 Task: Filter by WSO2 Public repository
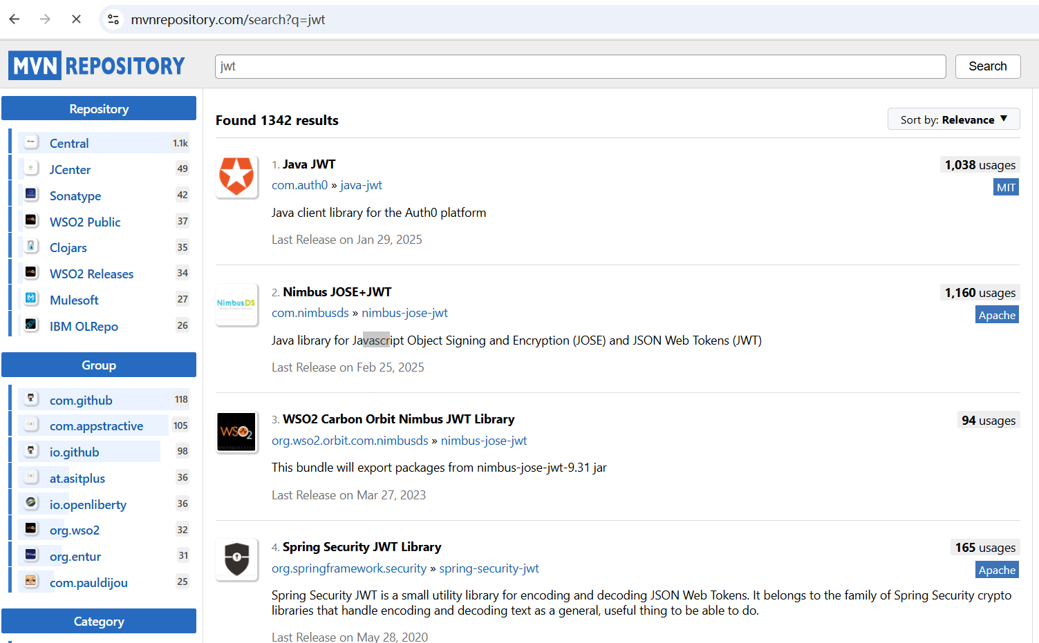pyautogui.click(x=85, y=222)
